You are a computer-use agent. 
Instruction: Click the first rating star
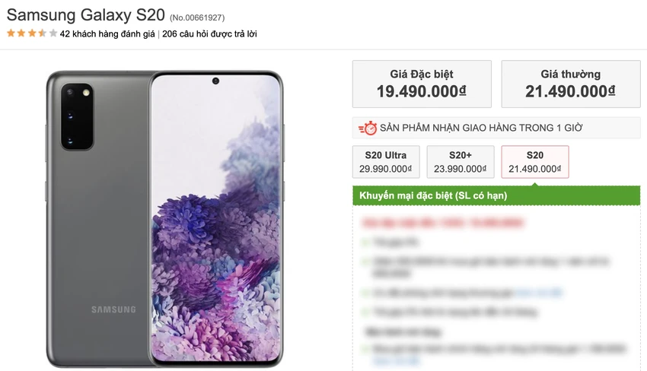(11, 33)
